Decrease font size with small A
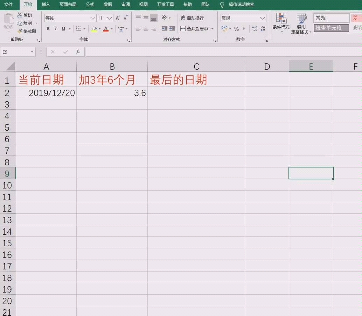 (125, 18)
